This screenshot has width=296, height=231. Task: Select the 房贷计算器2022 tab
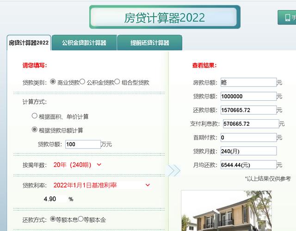pos(29,43)
